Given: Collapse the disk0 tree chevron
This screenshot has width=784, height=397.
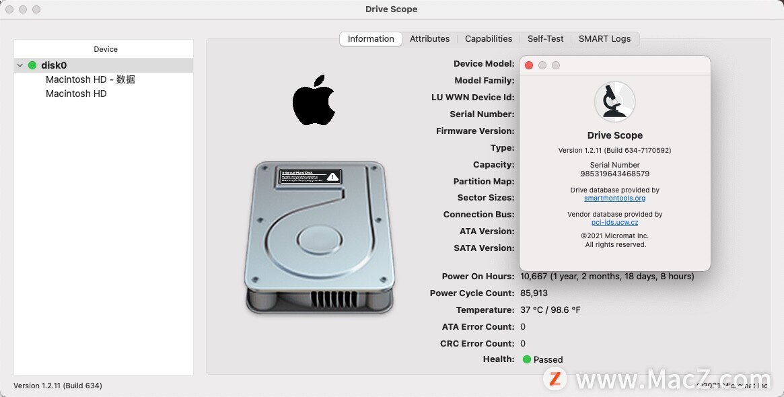Looking at the screenshot, I should 20,65.
